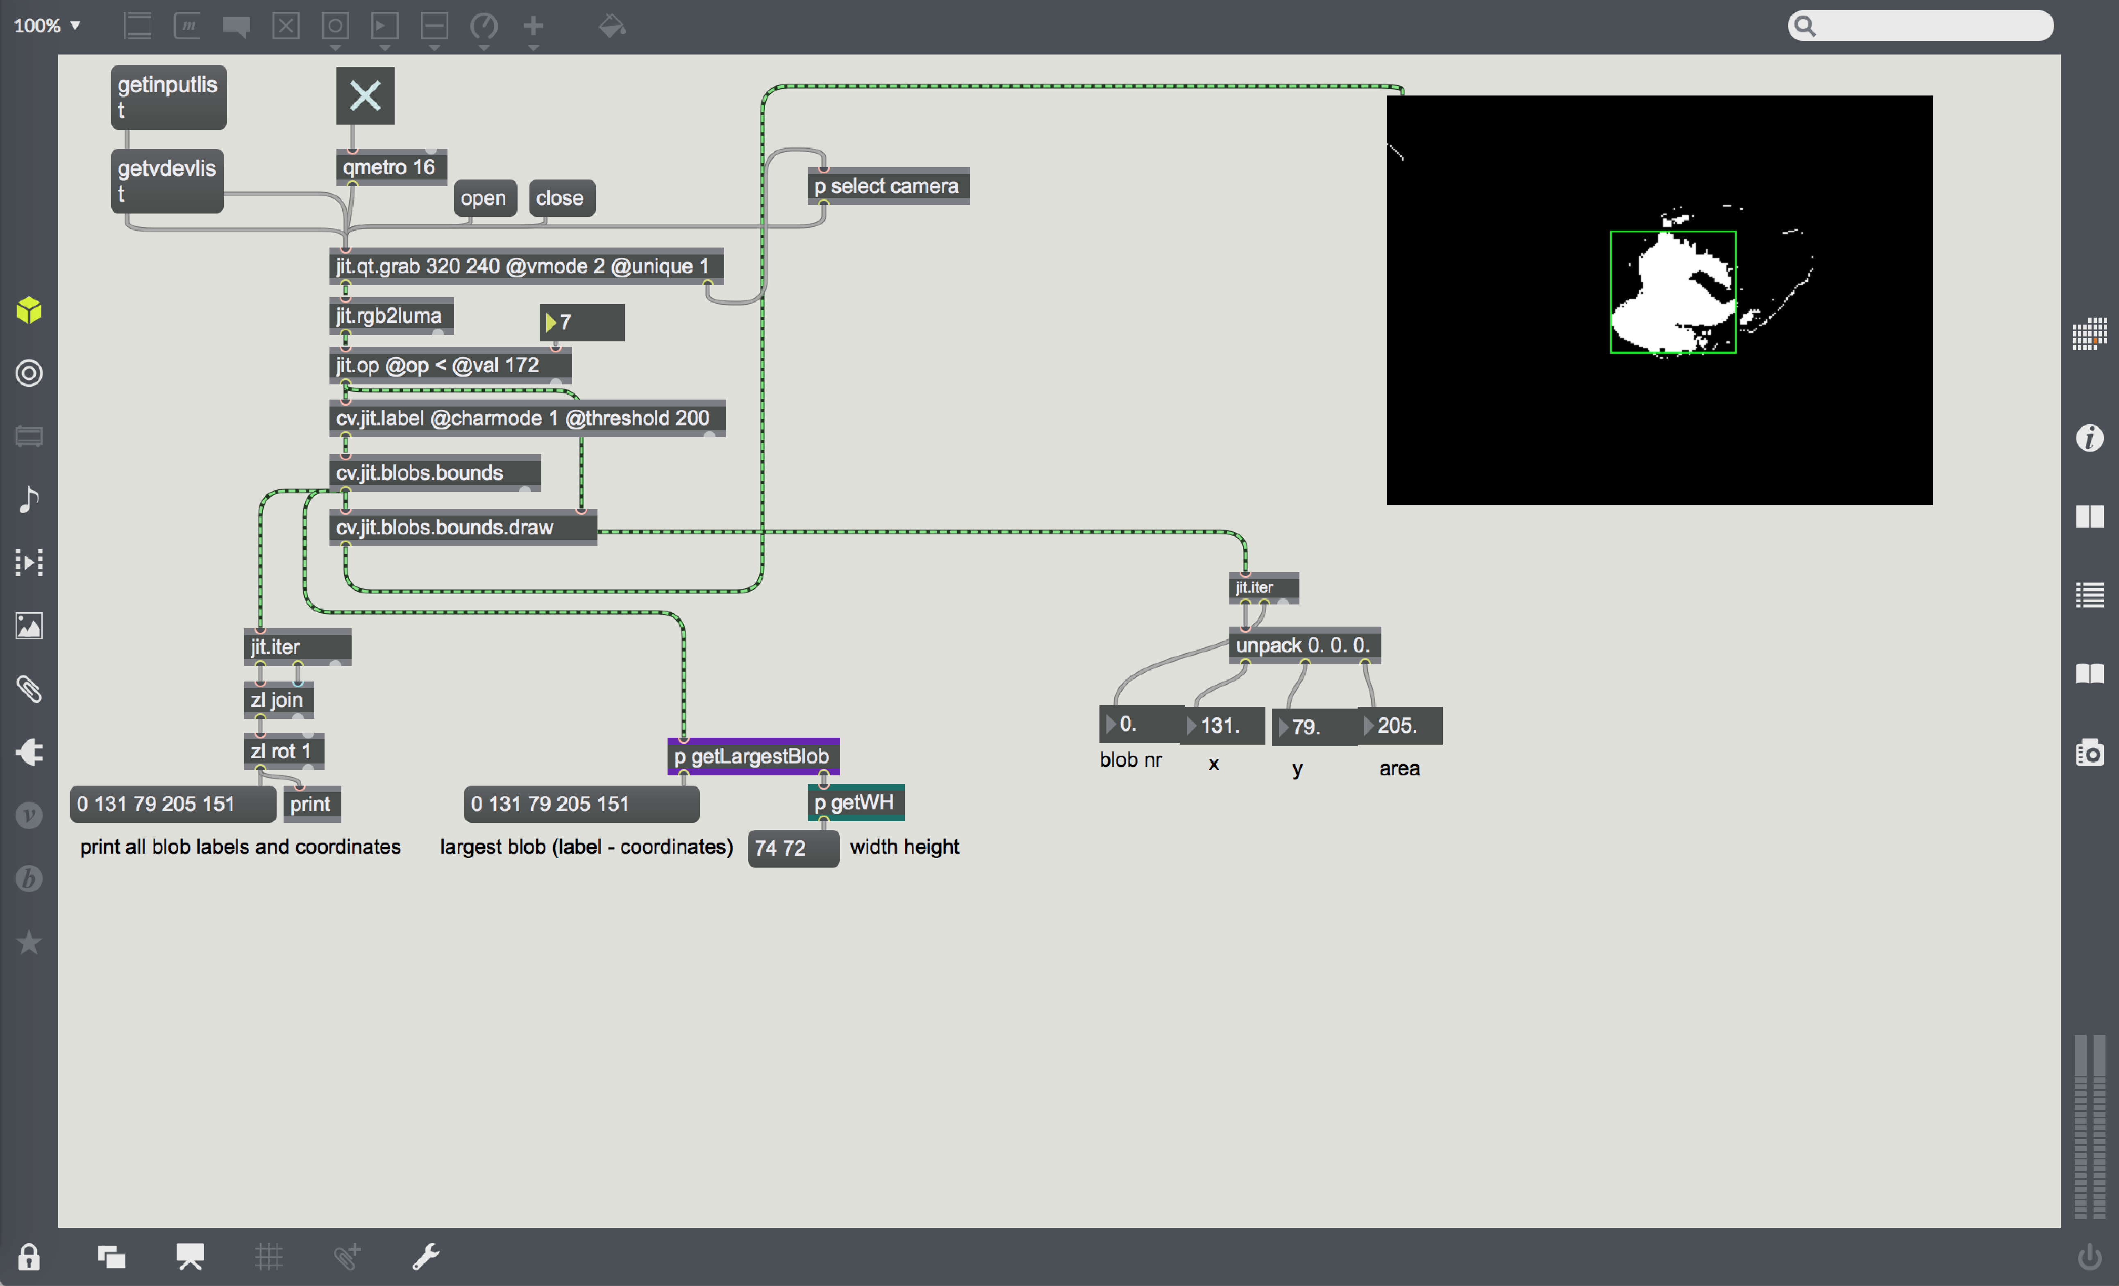Open the split-page reference icon in right sidebar
The height and width of the screenshot is (1286, 2119).
tap(2090, 516)
